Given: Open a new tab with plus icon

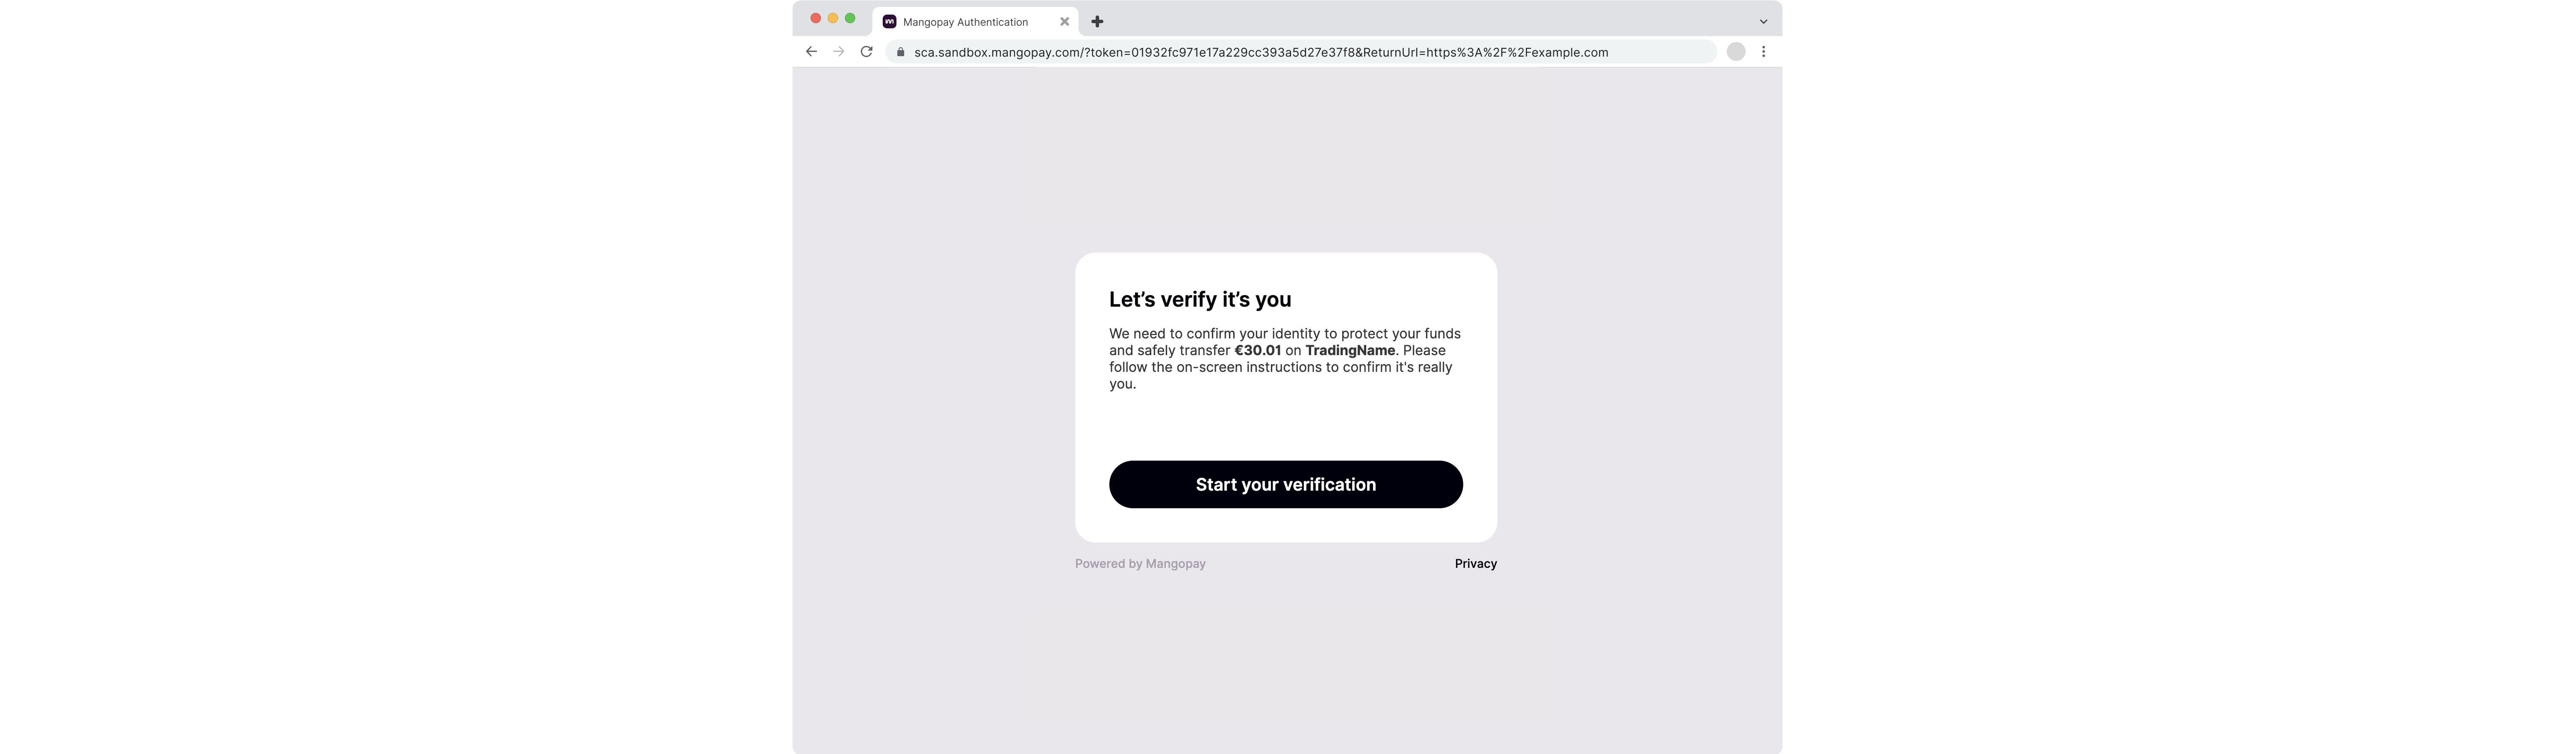Looking at the screenshot, I should click(1097, 21).
